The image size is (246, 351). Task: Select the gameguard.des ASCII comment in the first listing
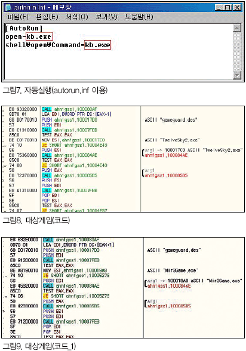(171, 120)
